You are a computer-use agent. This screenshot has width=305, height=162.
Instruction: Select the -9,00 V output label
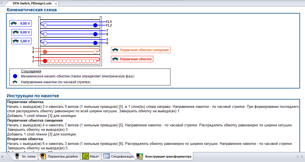(24, 23)
